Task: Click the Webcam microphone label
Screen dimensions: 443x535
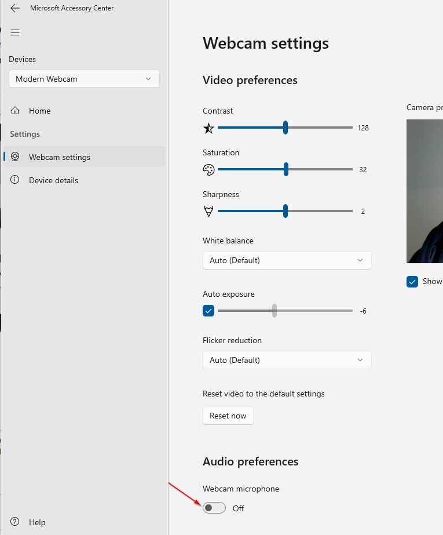Action: click(x=241, y=489)
